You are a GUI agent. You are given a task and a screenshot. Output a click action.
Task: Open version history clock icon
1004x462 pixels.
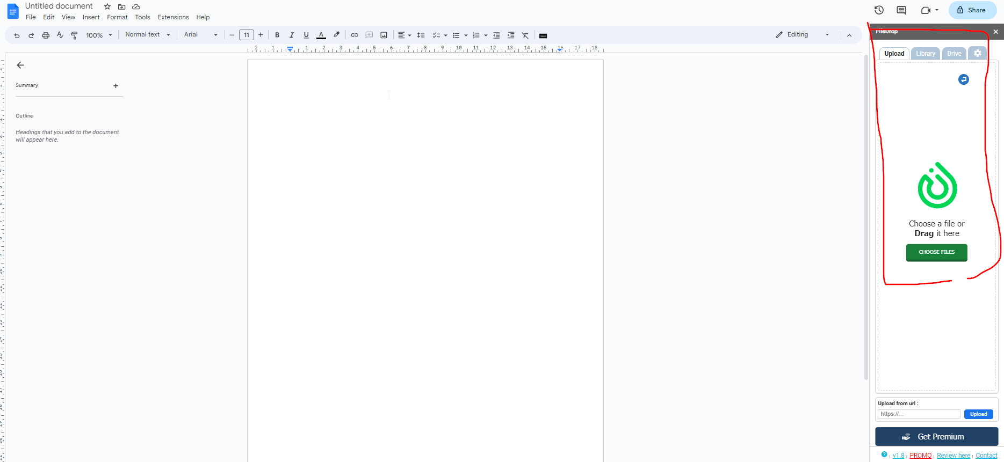(x=879, y=10)
